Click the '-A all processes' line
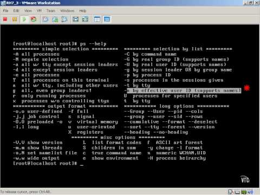This screenshot has width=260, height=195. [x=36, y=54]
